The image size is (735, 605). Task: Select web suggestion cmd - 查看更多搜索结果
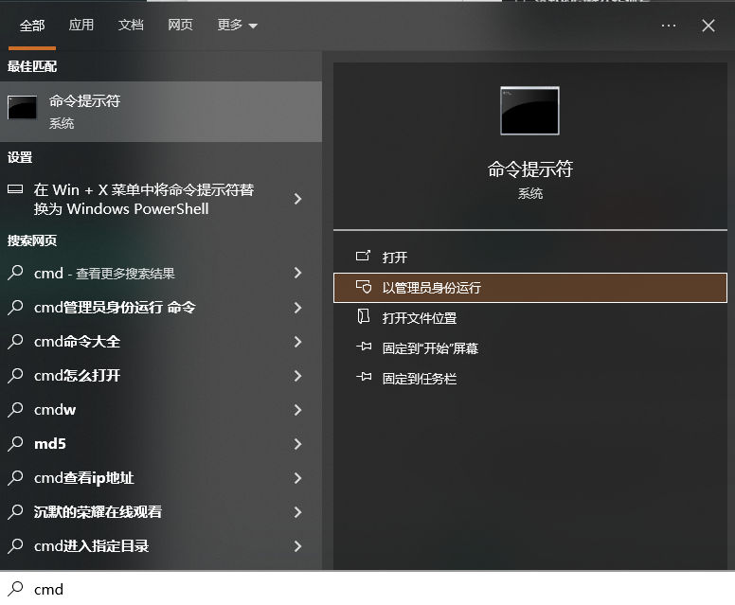161,273
